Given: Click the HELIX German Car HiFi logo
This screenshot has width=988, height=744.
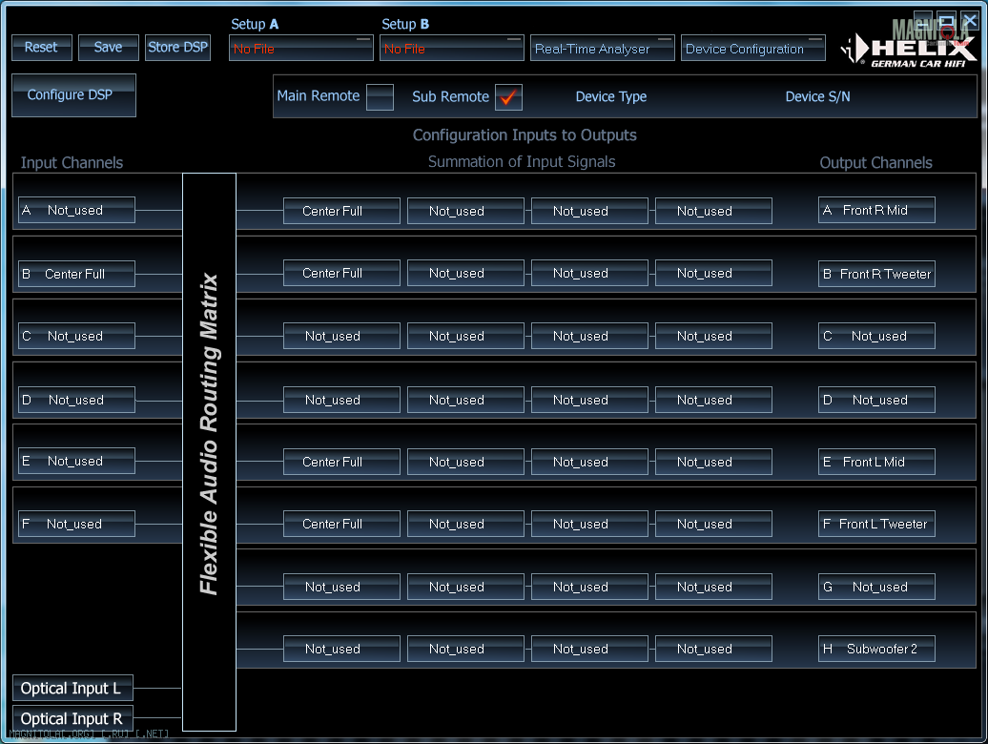Looking at the screenshot, I should (x=909, y=50).
